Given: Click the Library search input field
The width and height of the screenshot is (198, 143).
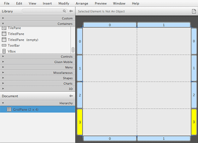Looking at the screenshot, I should click(x=42, y=11).
